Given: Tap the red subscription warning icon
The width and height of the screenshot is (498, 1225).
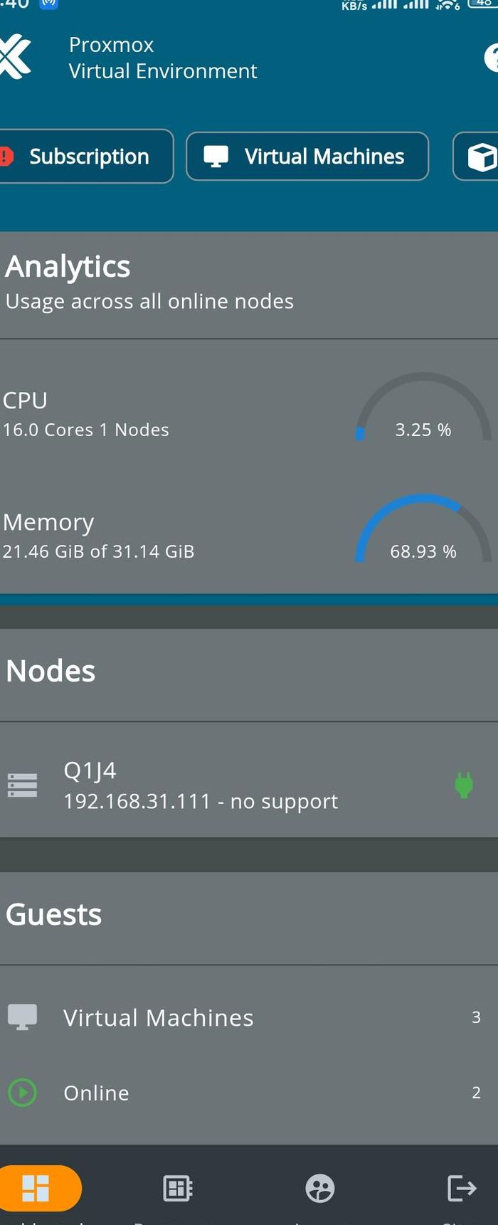Looking at the screenshot, I should point(6,157).
